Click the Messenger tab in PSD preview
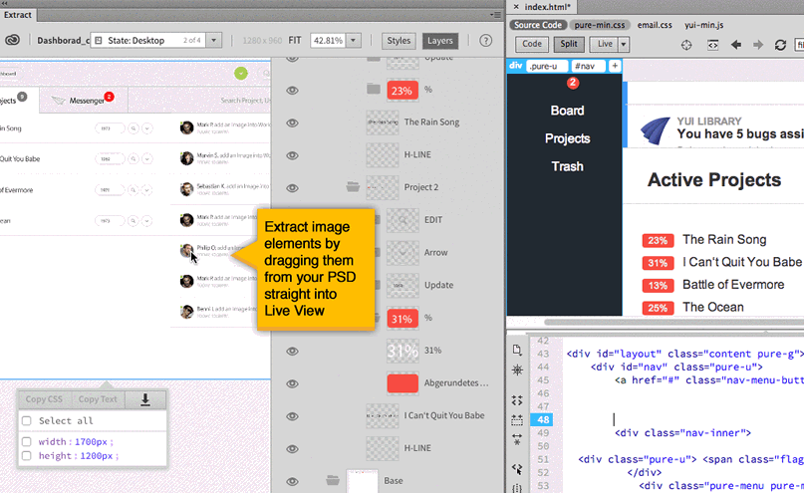The height and width of the screenshot is (493, 804). coord(83,101)
